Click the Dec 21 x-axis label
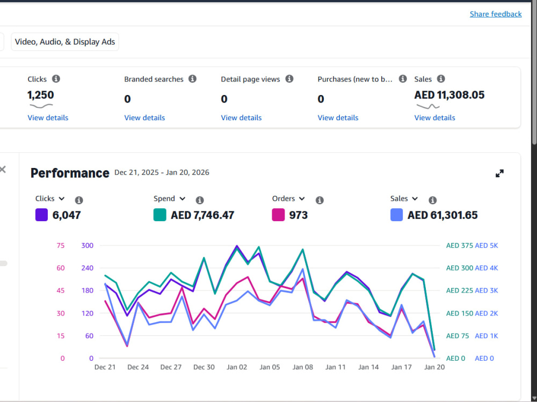This screenshot has height=402, width=537. coord(105,367)
